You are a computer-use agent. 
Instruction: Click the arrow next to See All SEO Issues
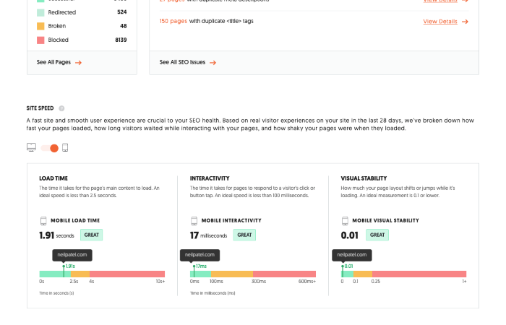213,63
